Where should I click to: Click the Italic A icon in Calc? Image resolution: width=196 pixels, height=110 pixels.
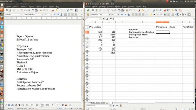click(x=125, y=15)
